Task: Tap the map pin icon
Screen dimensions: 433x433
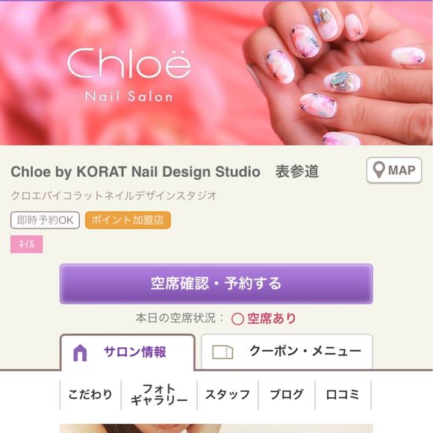Action: point(379,169)
